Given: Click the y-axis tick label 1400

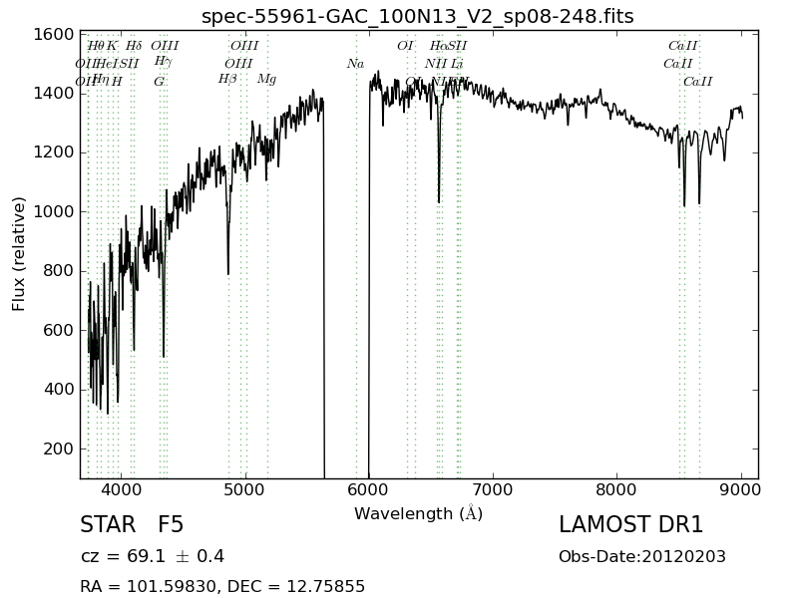Looking at the screenshot, I should [x=54, y=94].
